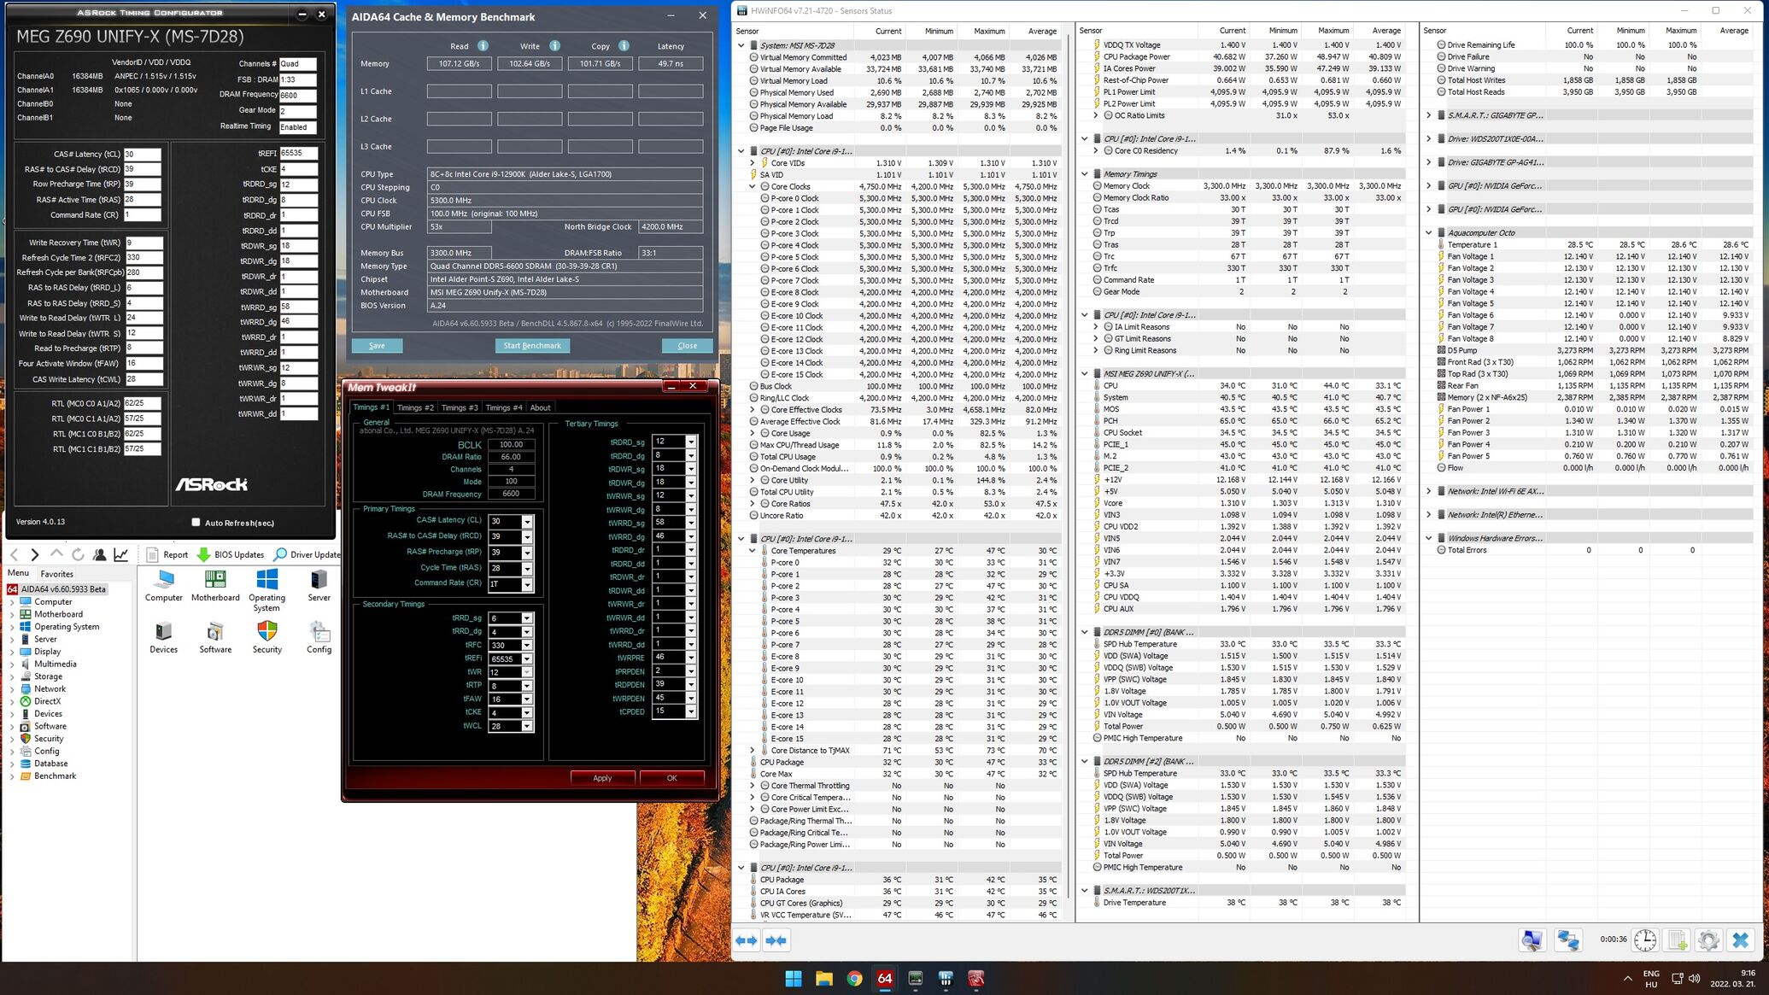Click the AIDA64 BIOS Updates green arrow
This screenshot has height=995, width=1769.
point(203,554)
